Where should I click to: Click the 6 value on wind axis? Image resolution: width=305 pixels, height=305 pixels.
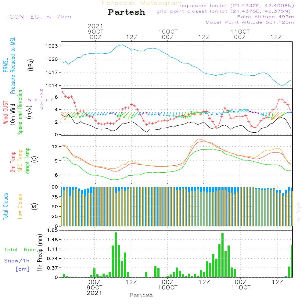tap(56, 97)
